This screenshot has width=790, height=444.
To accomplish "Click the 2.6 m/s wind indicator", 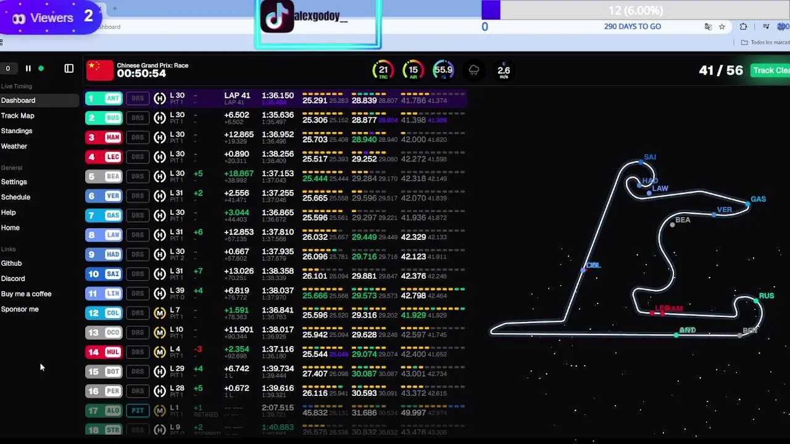I will (504, 70).
